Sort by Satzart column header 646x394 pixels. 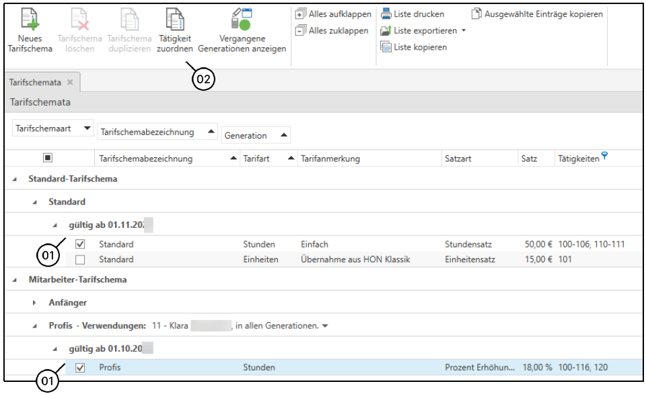[x=458, y=159]
